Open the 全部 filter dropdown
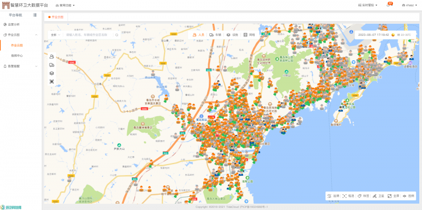This screenshot has height=210, width=422. 55,35
